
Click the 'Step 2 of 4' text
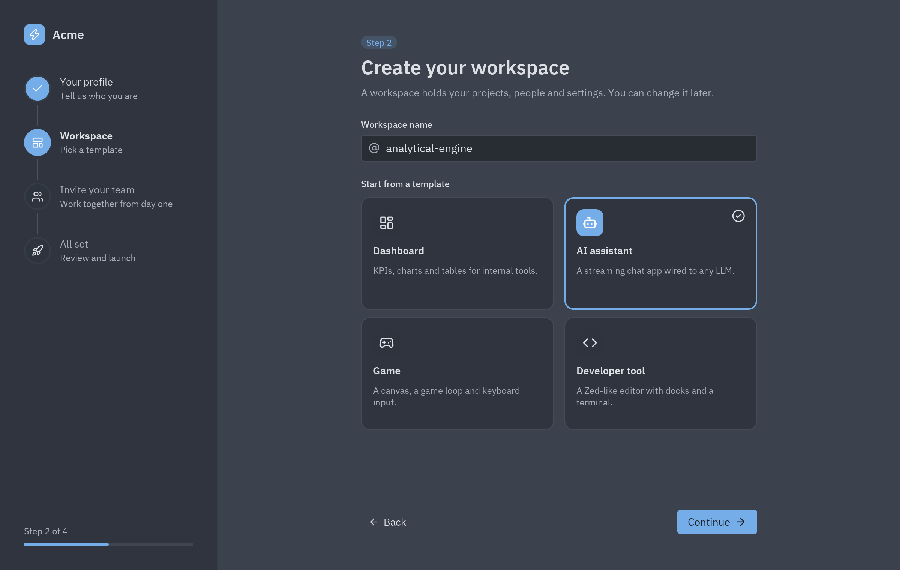pos(46,531)
